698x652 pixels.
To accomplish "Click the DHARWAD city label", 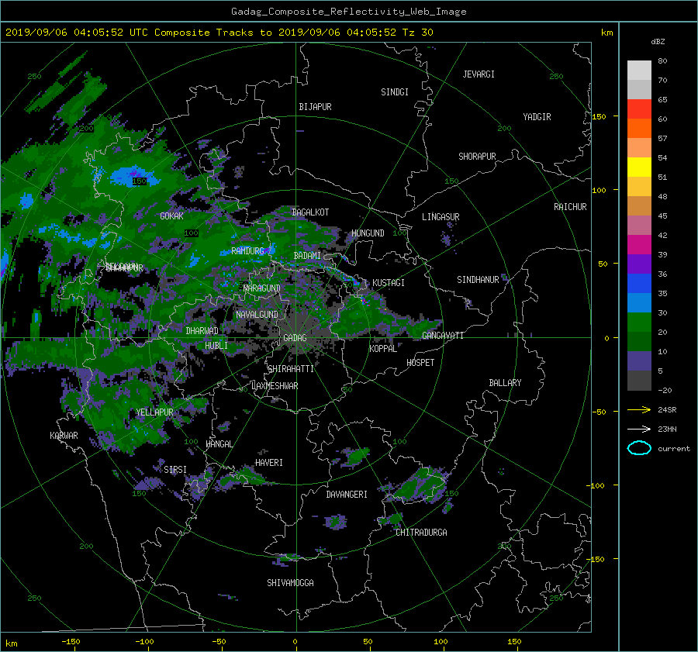I will pyautogui.click(x=202, y=331).
